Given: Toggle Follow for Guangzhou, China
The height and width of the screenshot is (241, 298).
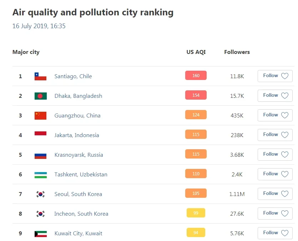Looking at the screenshot, I should coord(275,115).
